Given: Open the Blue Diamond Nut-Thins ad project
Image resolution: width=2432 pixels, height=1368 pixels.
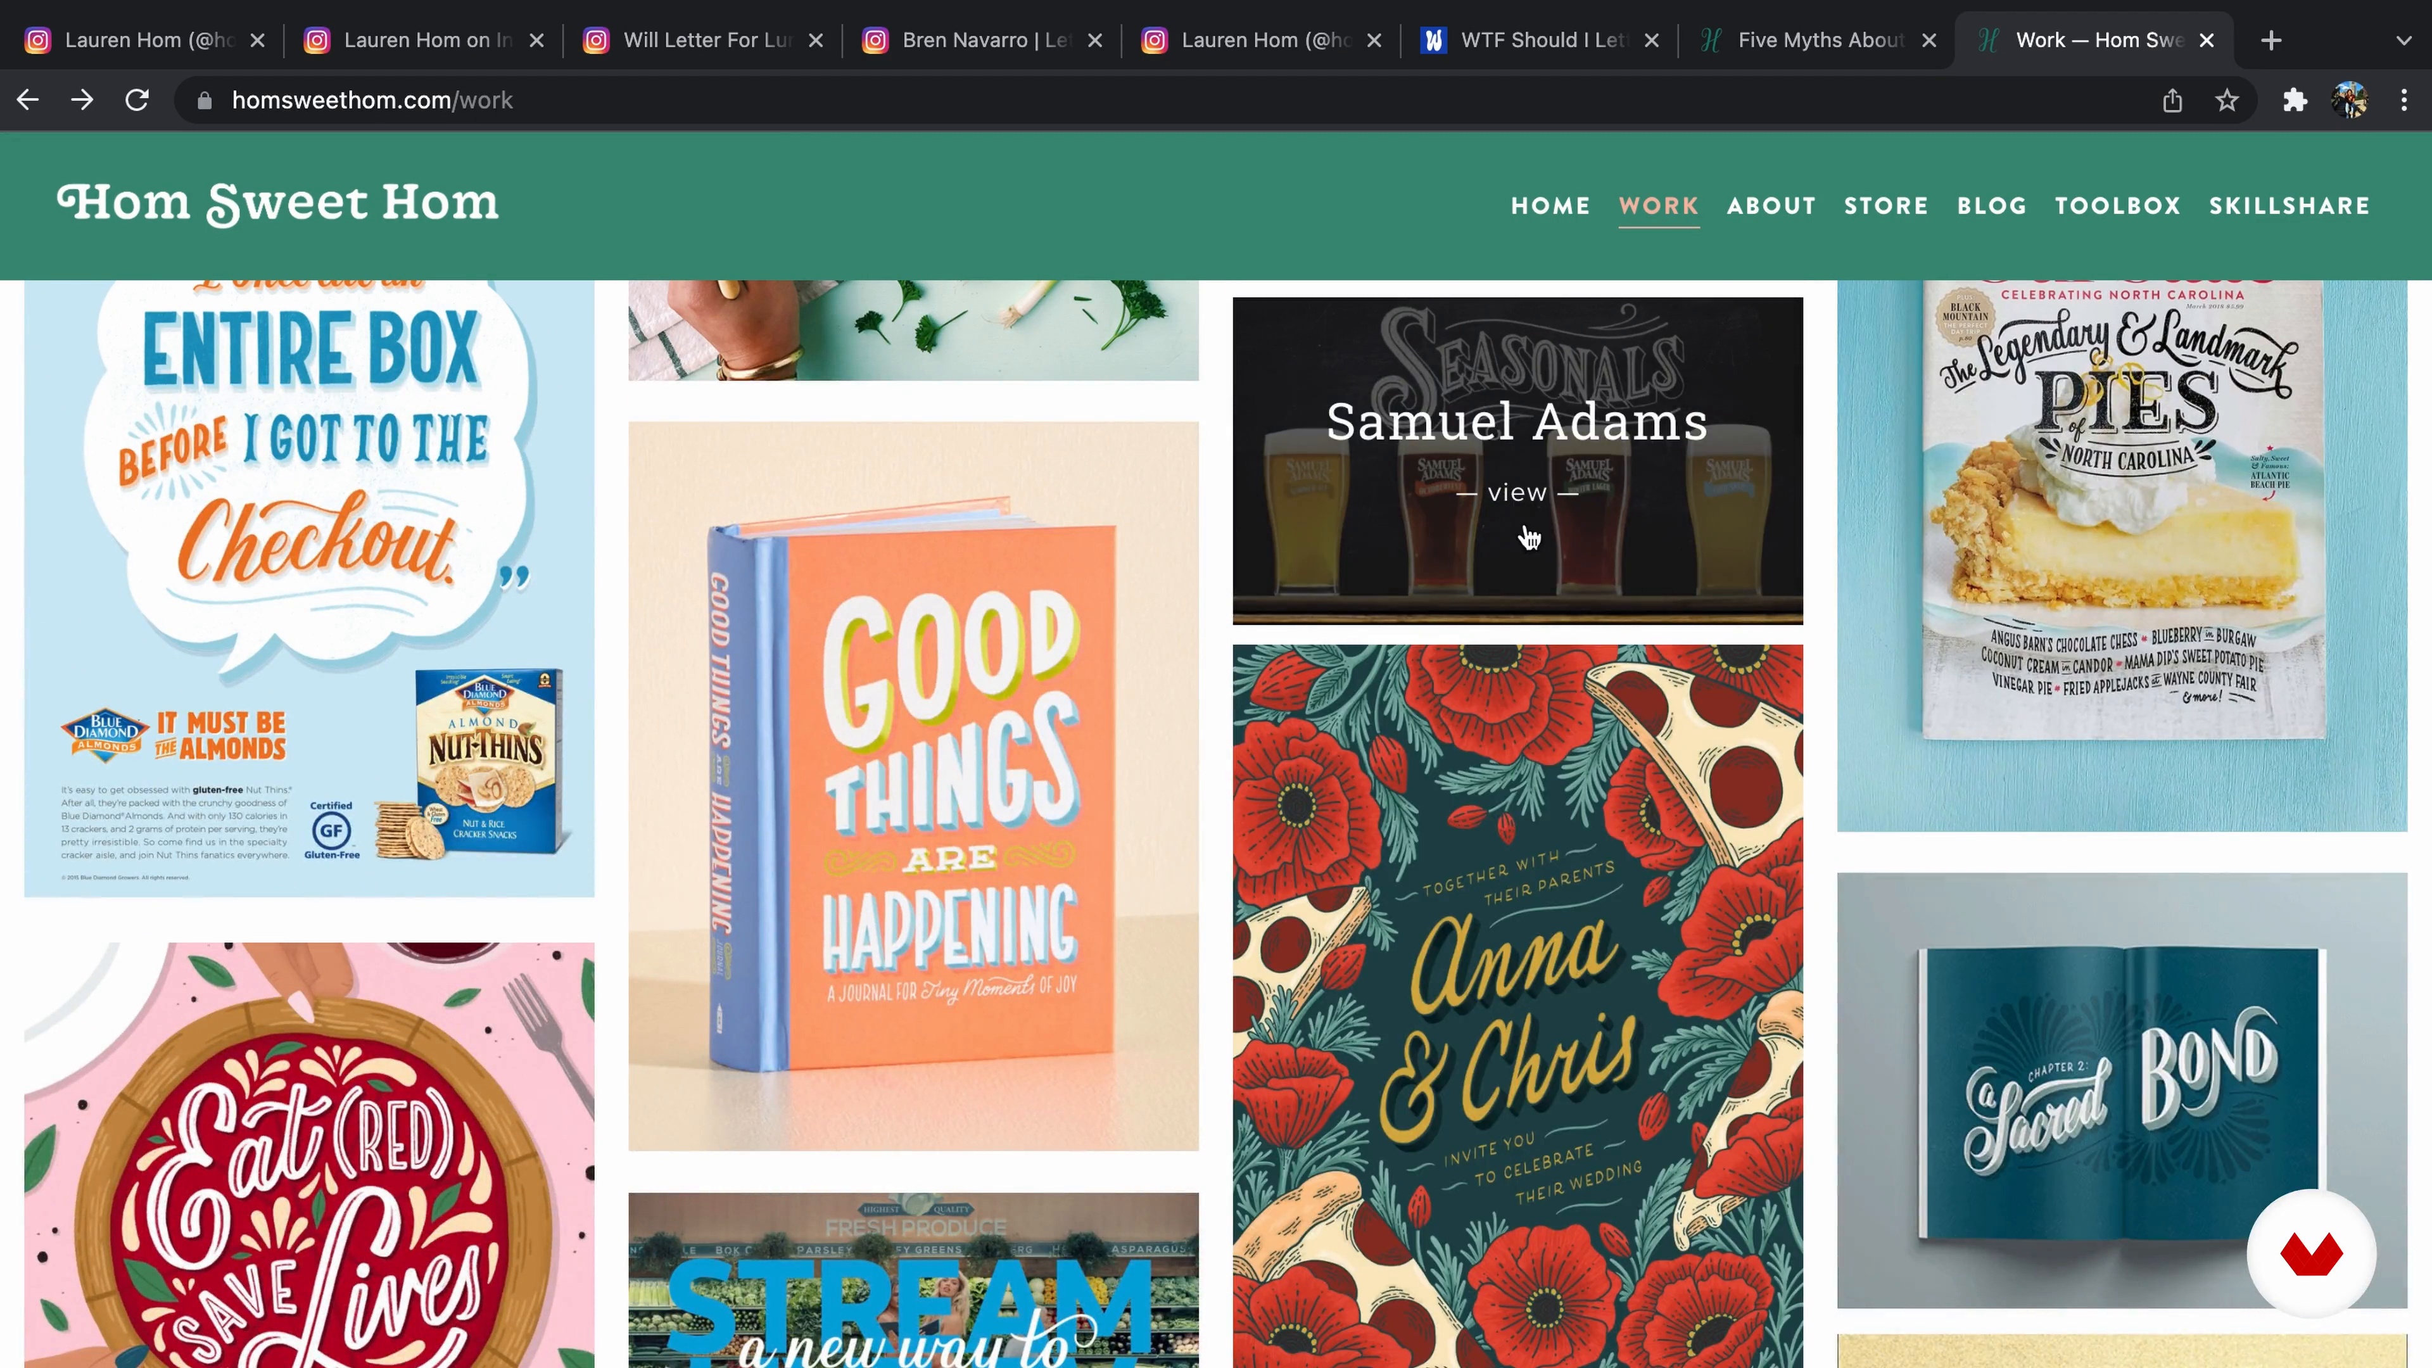Looking at the screenshot, I should tap(308, 588).
